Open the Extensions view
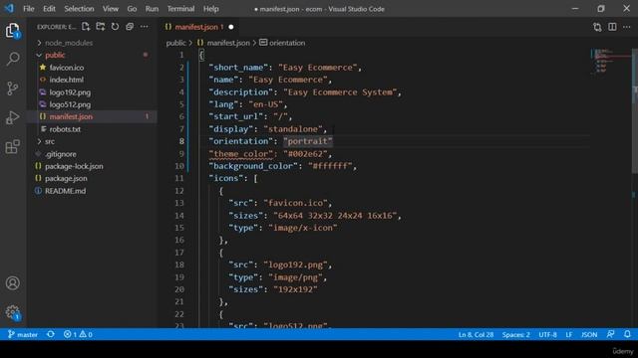Viewport: 638px width, 358px height. click(13, 146)
